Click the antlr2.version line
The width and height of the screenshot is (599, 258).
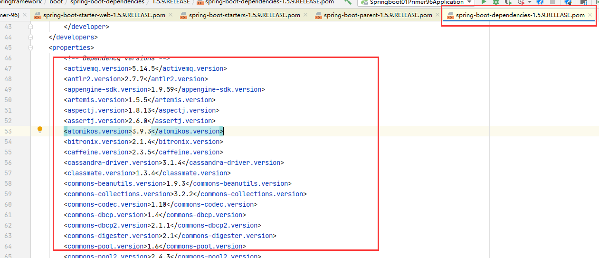click(136, 79)
